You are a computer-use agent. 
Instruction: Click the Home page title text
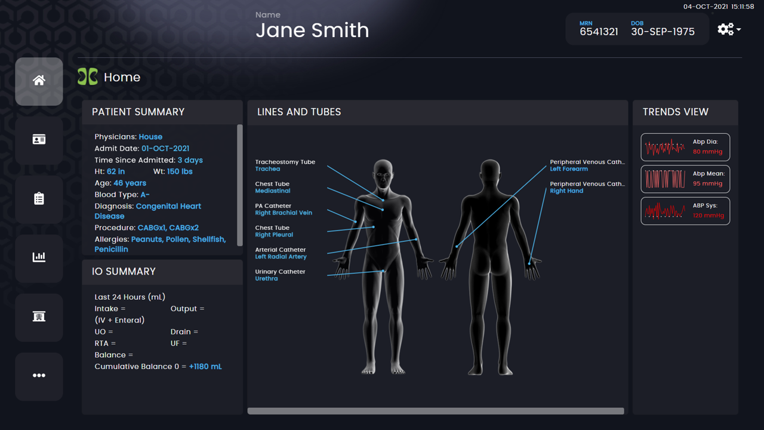coord(122,77)
